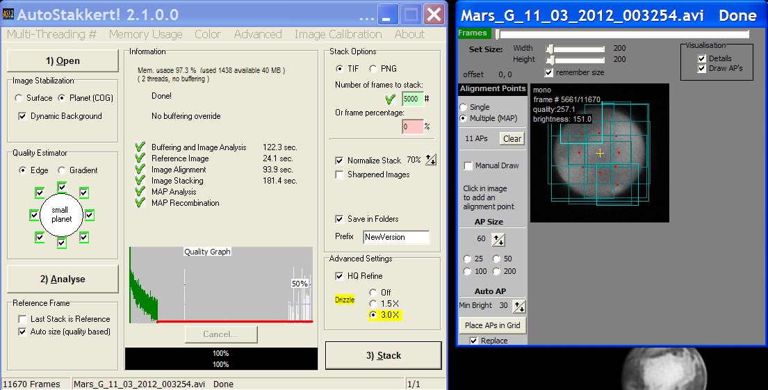Select AP size 100
This screenshot has width=768, height=390.
(x=467, y=271)
